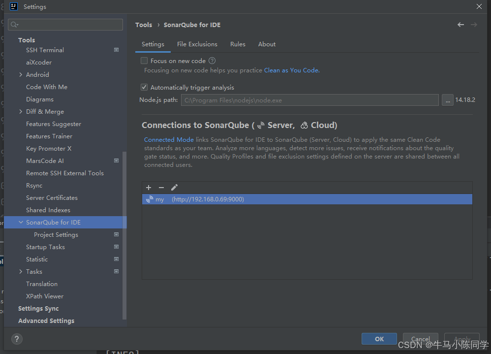Open the File Exclusions tab
The width and height of the screenshot is (491, 354).
click(x=197, y=44)
